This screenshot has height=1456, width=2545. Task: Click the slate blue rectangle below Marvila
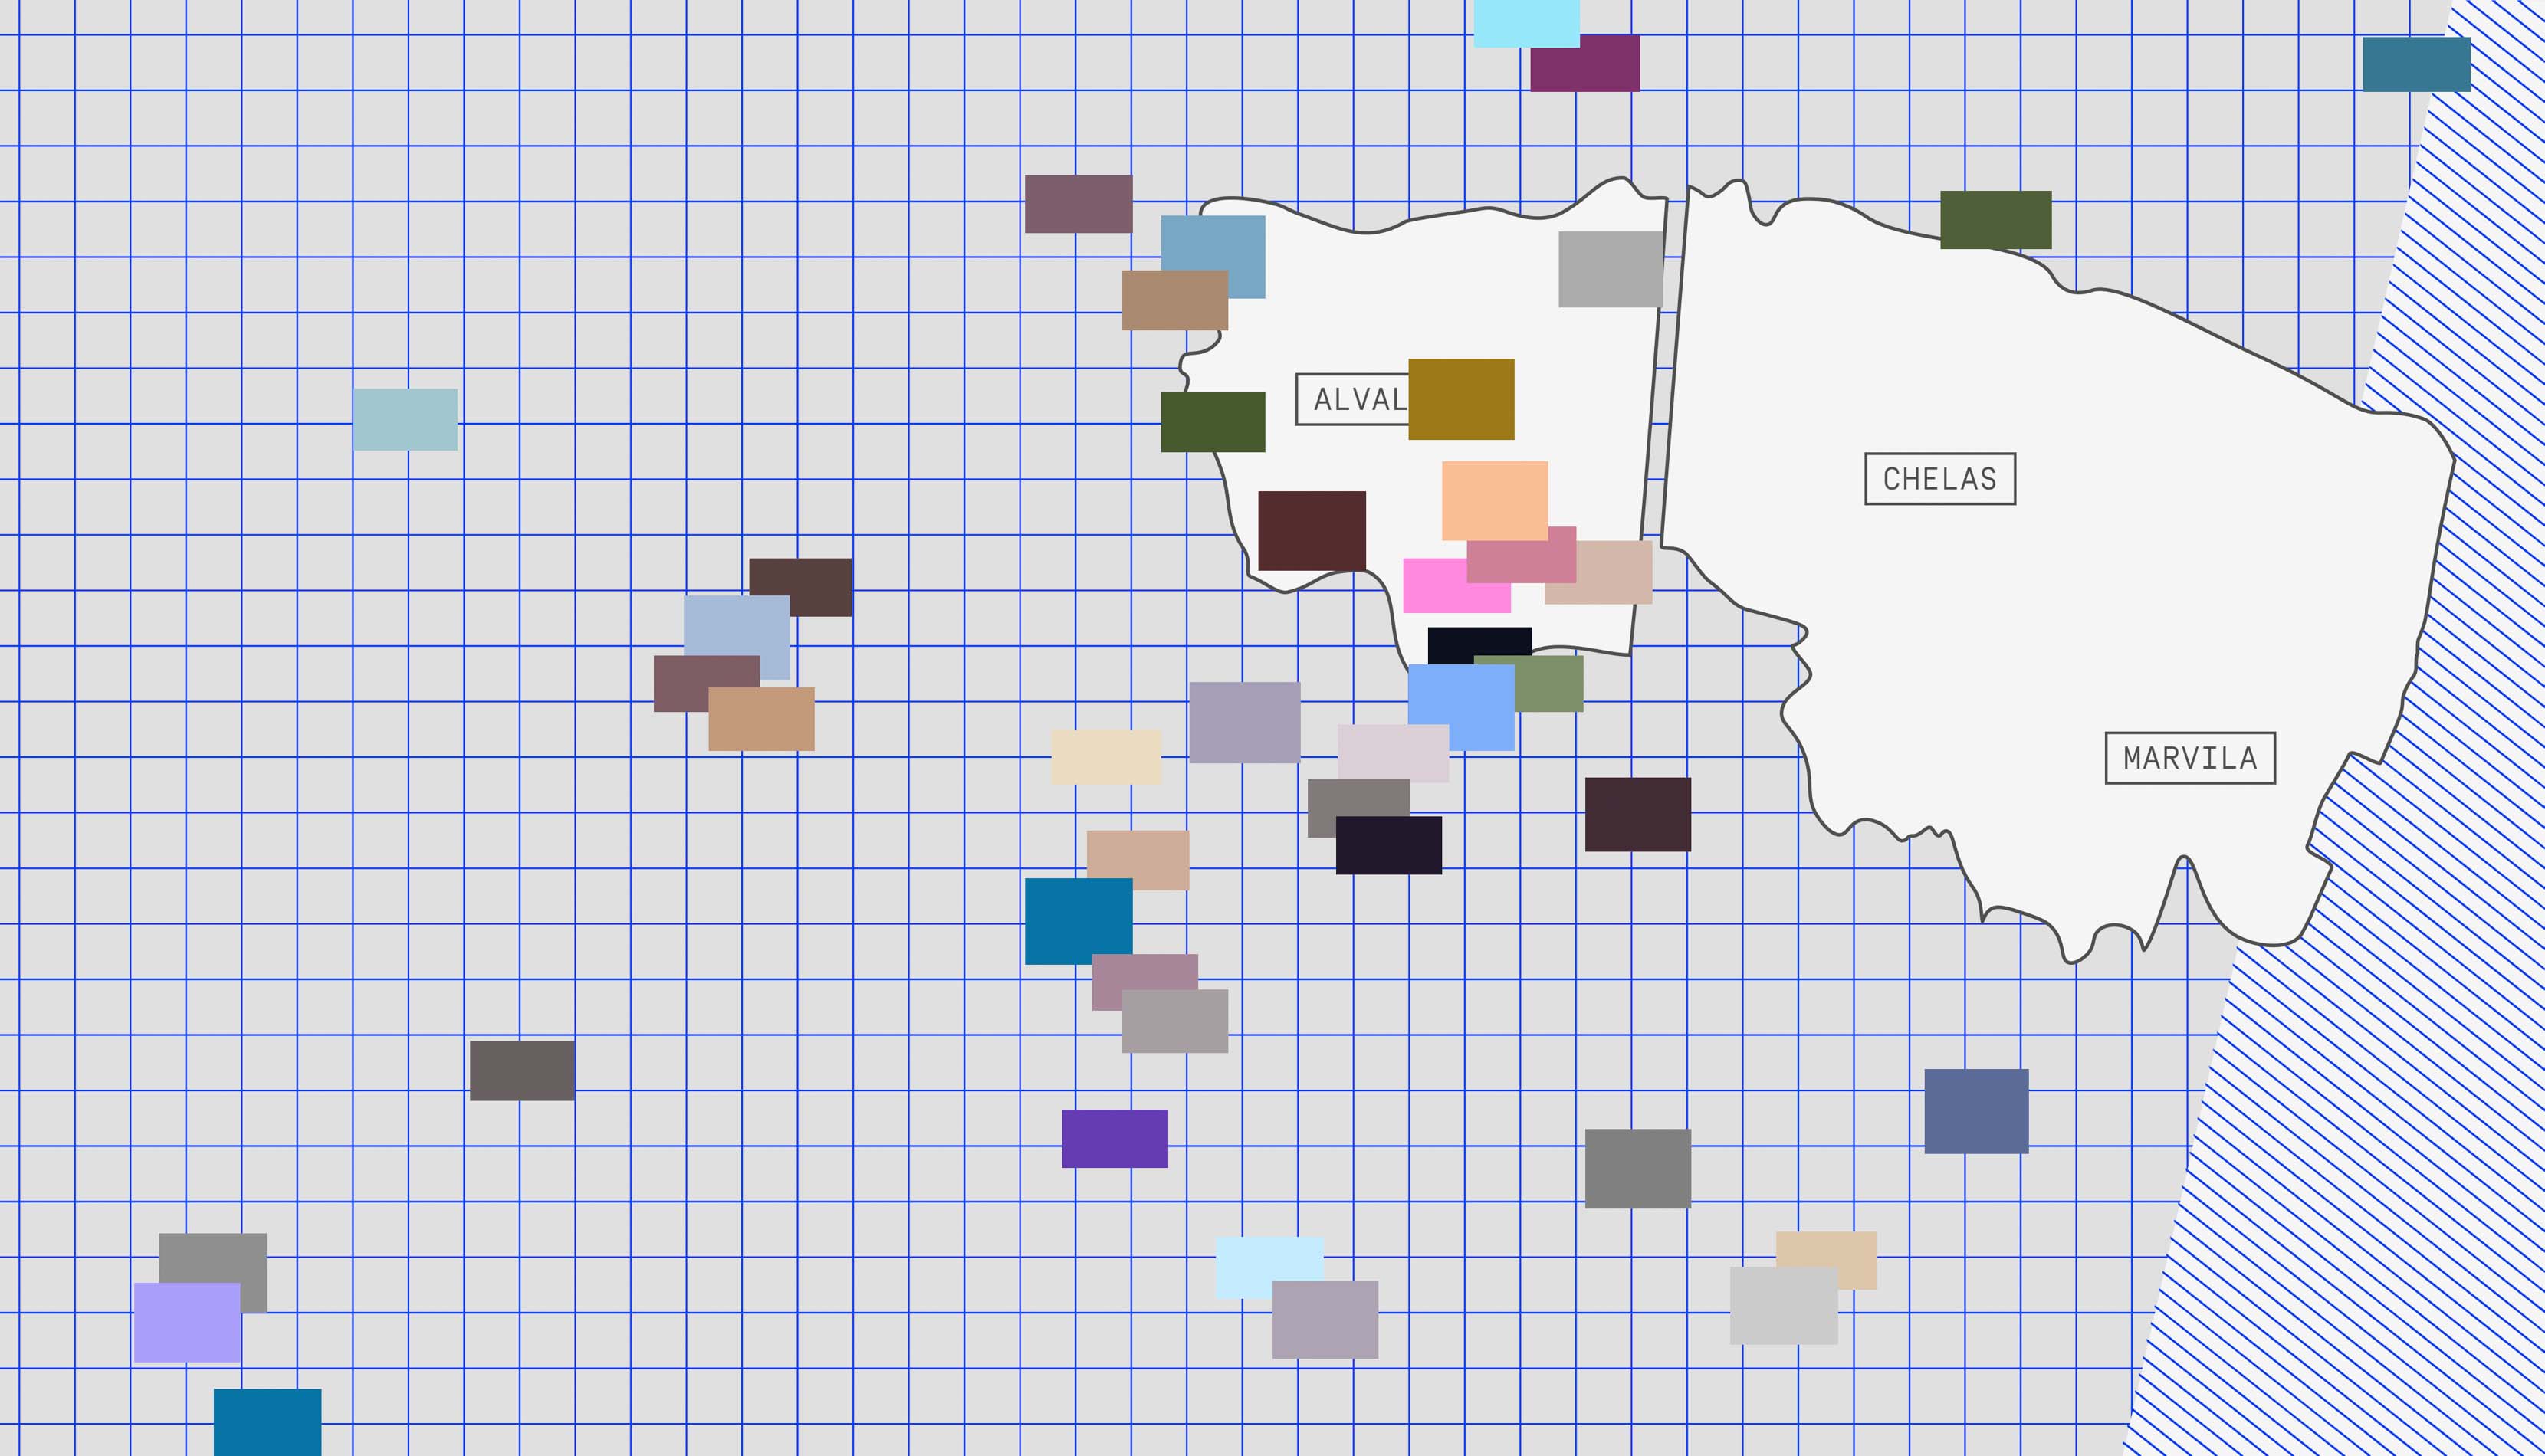(1976, 1111)
